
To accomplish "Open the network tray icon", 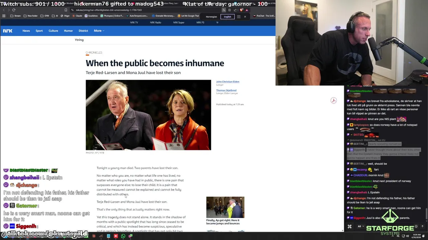I will click(403, 236).
